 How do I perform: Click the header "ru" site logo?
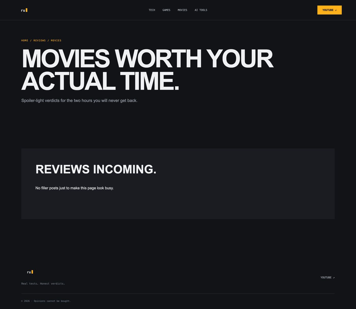(x=24, y=10)
